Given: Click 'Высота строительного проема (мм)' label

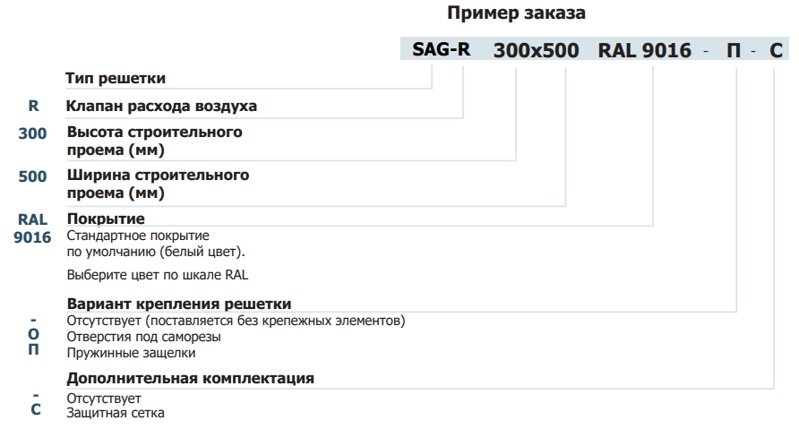Looking at the screenshot, I should 154,141.
